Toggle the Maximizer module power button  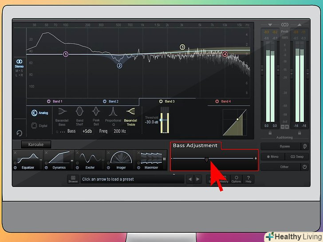[138, 168]
